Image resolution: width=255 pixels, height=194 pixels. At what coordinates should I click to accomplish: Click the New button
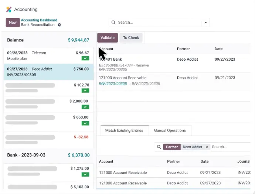point(13,23)
